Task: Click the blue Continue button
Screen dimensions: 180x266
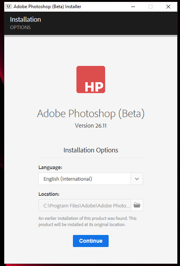Action: click(x=91, y=241)
